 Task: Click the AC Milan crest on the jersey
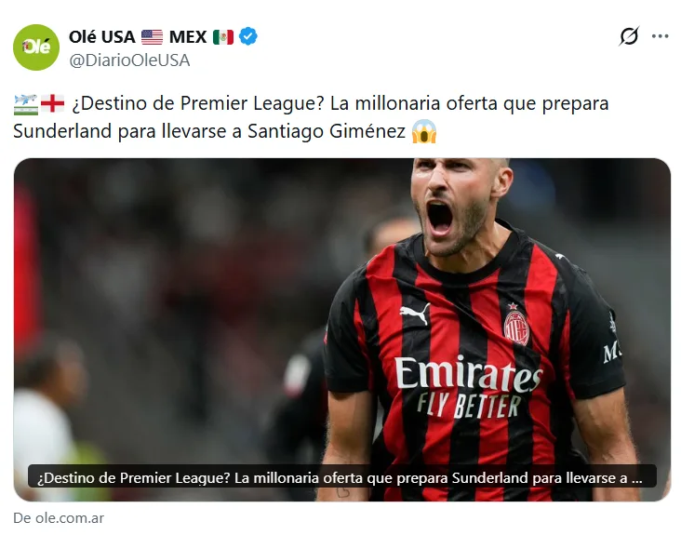[x=516, y=326]
